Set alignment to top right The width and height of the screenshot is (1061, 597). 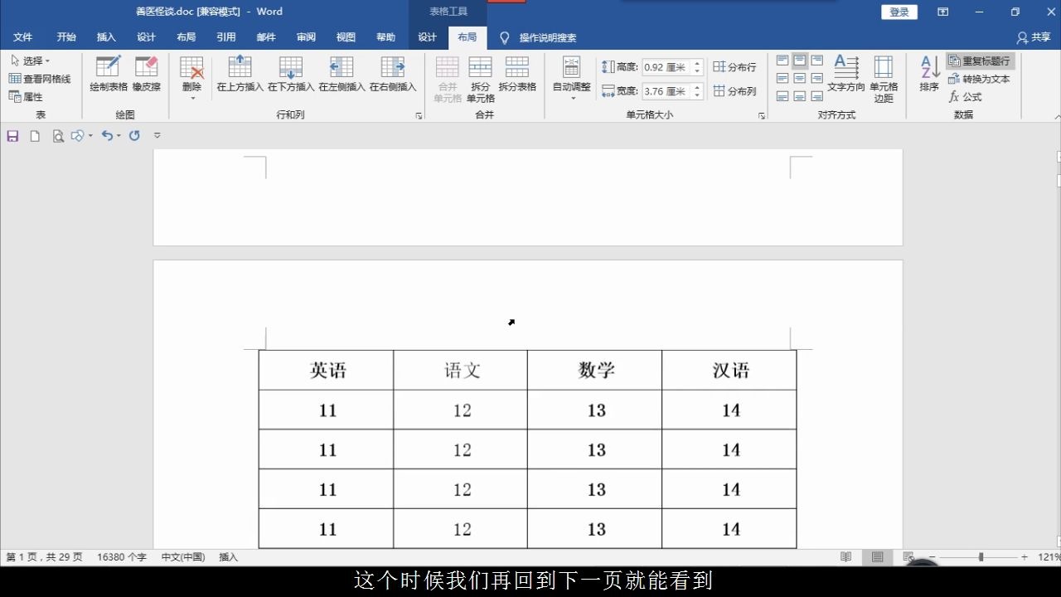coord(817,61)
